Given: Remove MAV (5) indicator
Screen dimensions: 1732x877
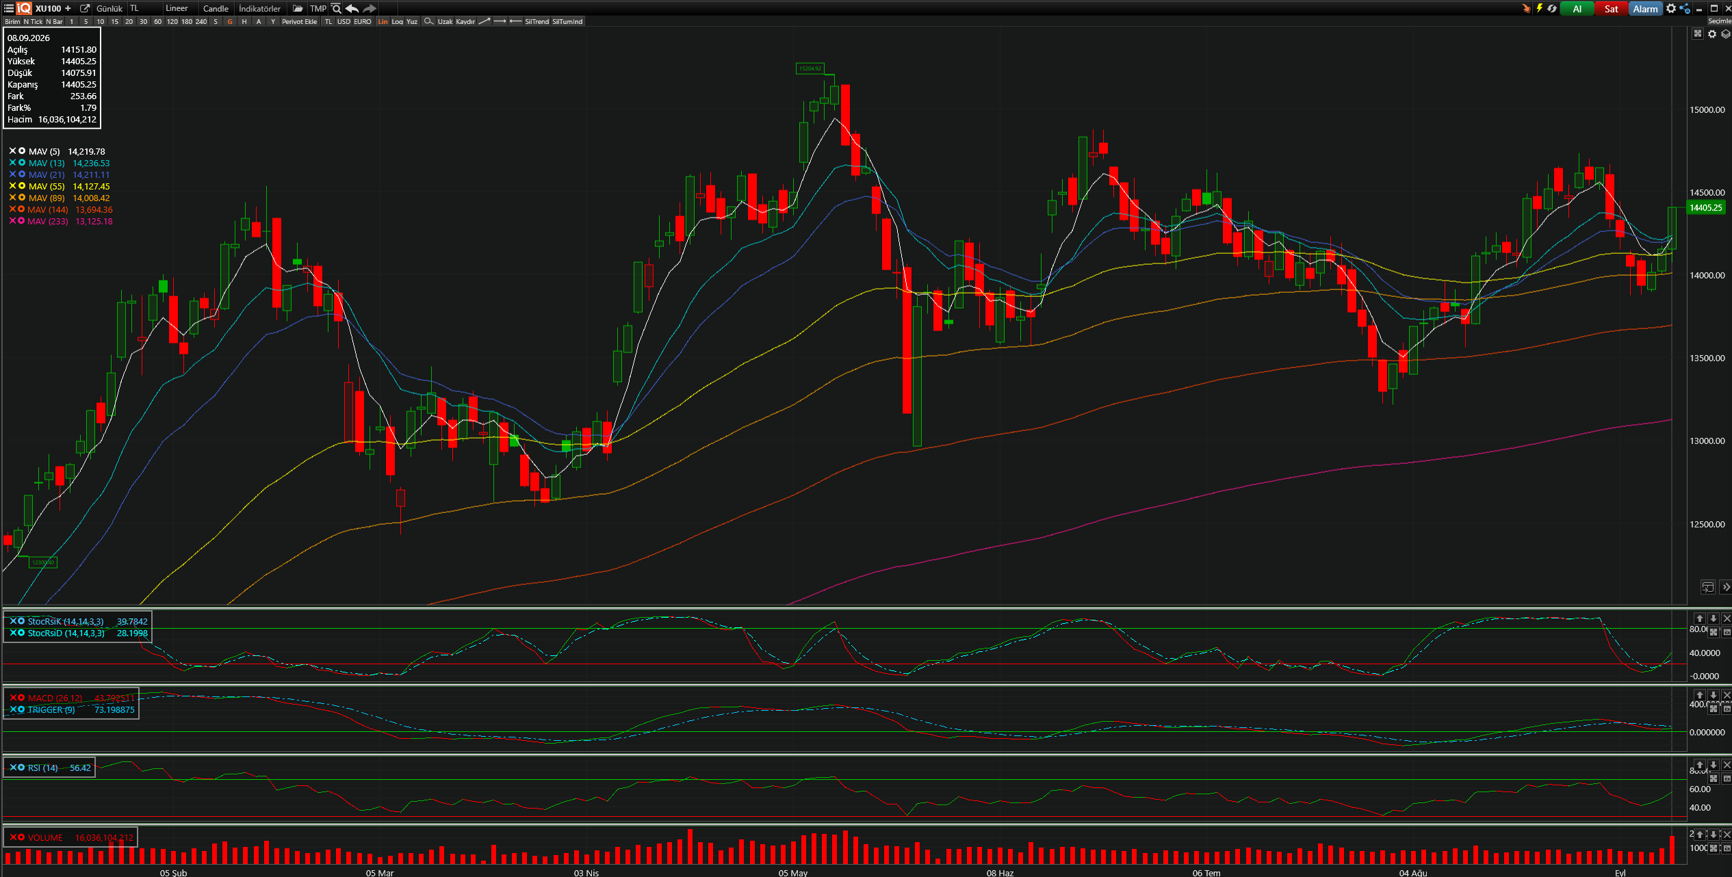Looking at the screenshot, I should tap(12, 151).
